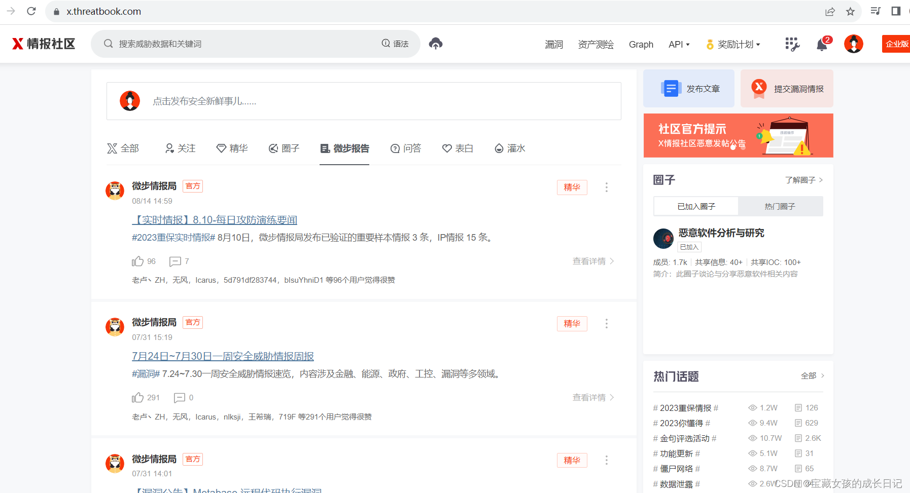Viewport: 910px width, 493px height.
Task: Open 提交漏洞情报
Action: 787,88
